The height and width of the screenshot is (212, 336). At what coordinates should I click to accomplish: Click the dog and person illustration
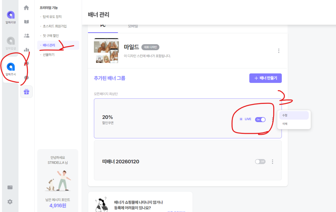tap(58, 181)
